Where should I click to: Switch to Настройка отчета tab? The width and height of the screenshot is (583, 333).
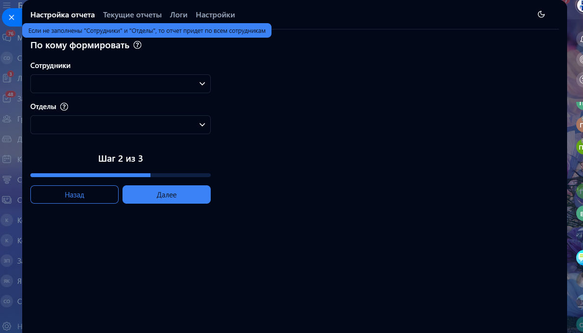pyautogui.click(x=63, y=15)
